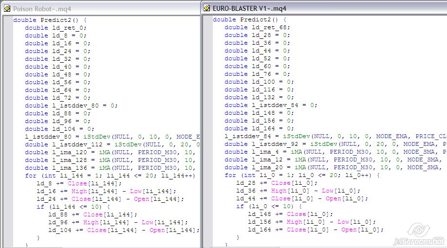Click line 'double l_istddev_92 = iStdDev'
This screenshot has width=447, height=248.
(x=335, y=144)
